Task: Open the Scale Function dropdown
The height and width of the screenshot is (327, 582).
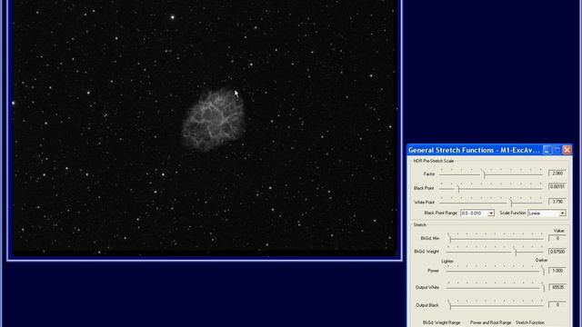Action: click(562, 213)
